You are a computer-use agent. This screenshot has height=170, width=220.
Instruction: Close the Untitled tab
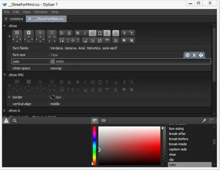click(6, 19)
